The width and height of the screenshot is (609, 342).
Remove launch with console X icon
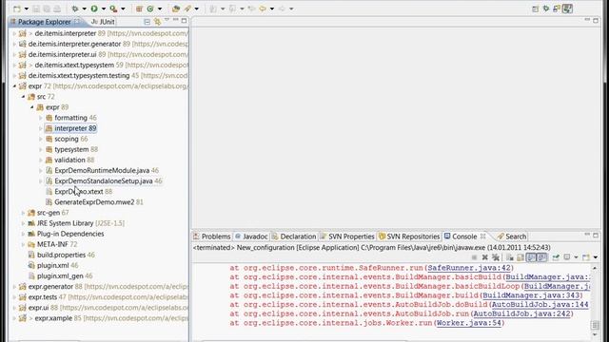click(484, 257)
